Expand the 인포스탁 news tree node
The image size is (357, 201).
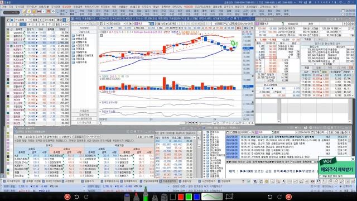(x=204, y=142)
